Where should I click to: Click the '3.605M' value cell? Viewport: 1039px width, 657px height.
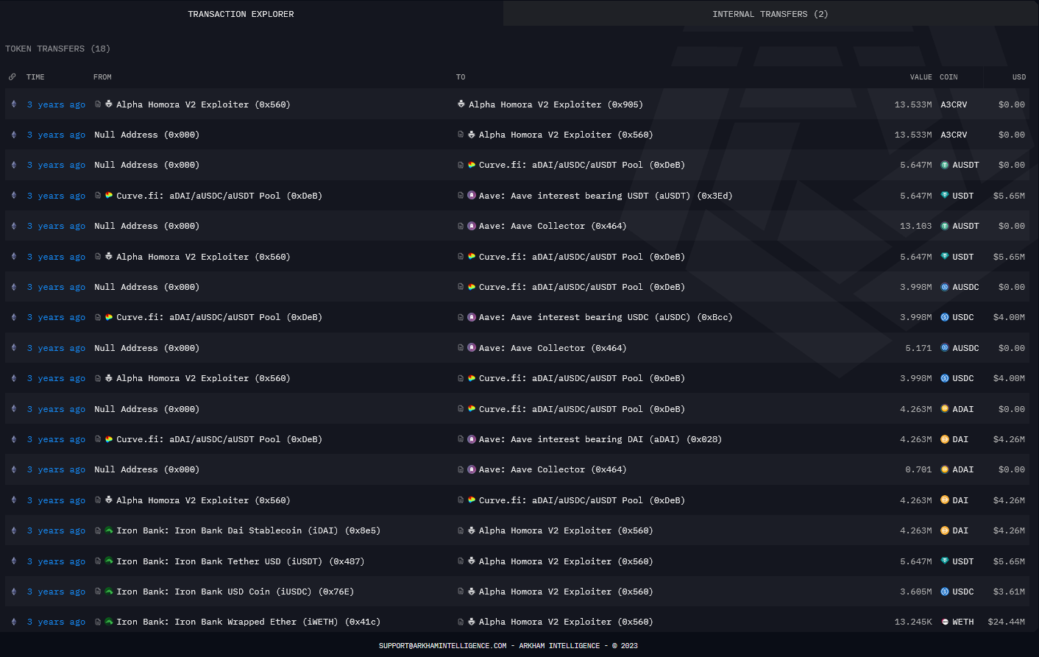click(x=916, y=592)
